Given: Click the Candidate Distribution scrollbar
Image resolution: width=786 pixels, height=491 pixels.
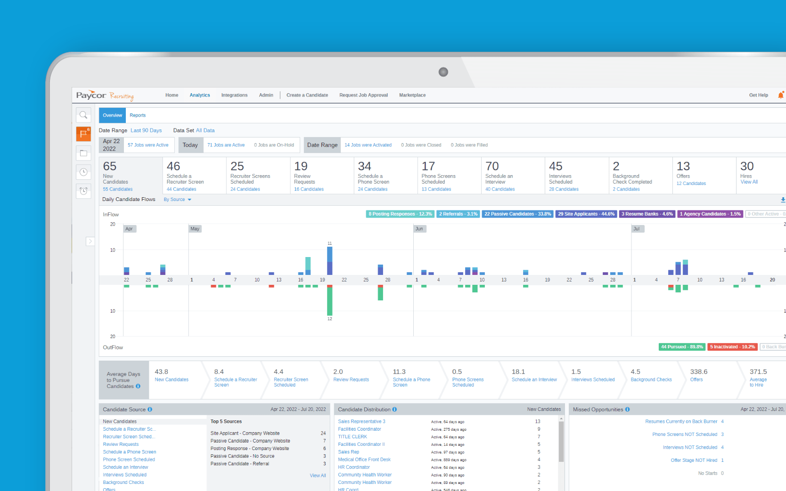Looking at the screenshot, I should [561, 442].
